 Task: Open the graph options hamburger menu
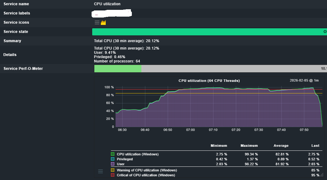click(x=100, y=171)
